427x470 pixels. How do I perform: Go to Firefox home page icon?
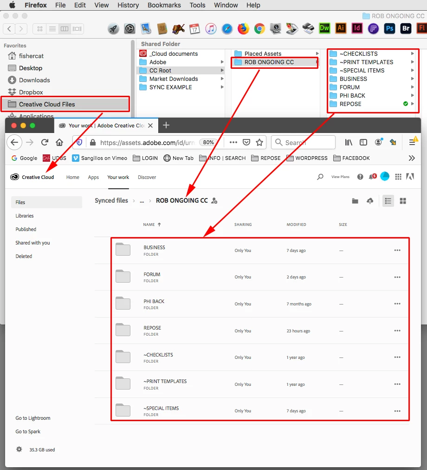[59, 142]
